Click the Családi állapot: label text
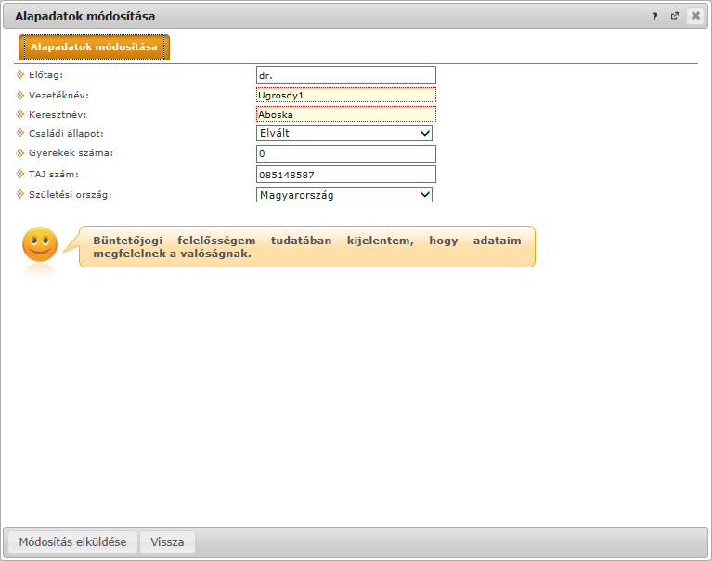712x561 pixels. (x=66, y=133)
